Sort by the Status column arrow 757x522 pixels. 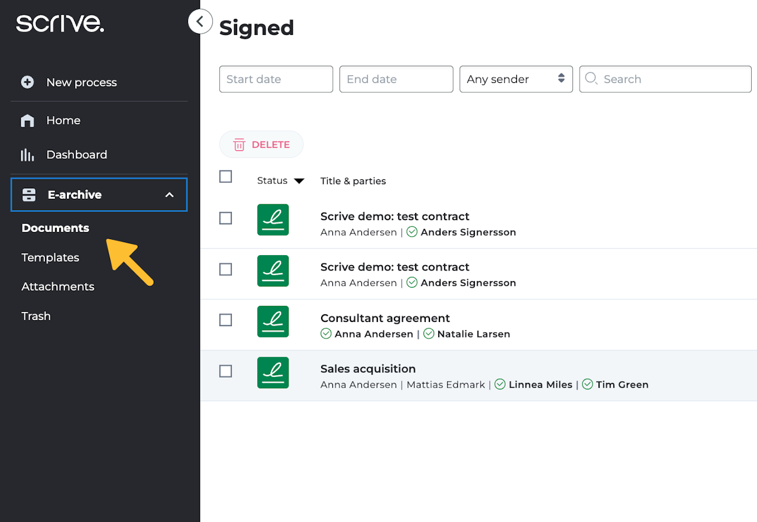tap(299, 181)
